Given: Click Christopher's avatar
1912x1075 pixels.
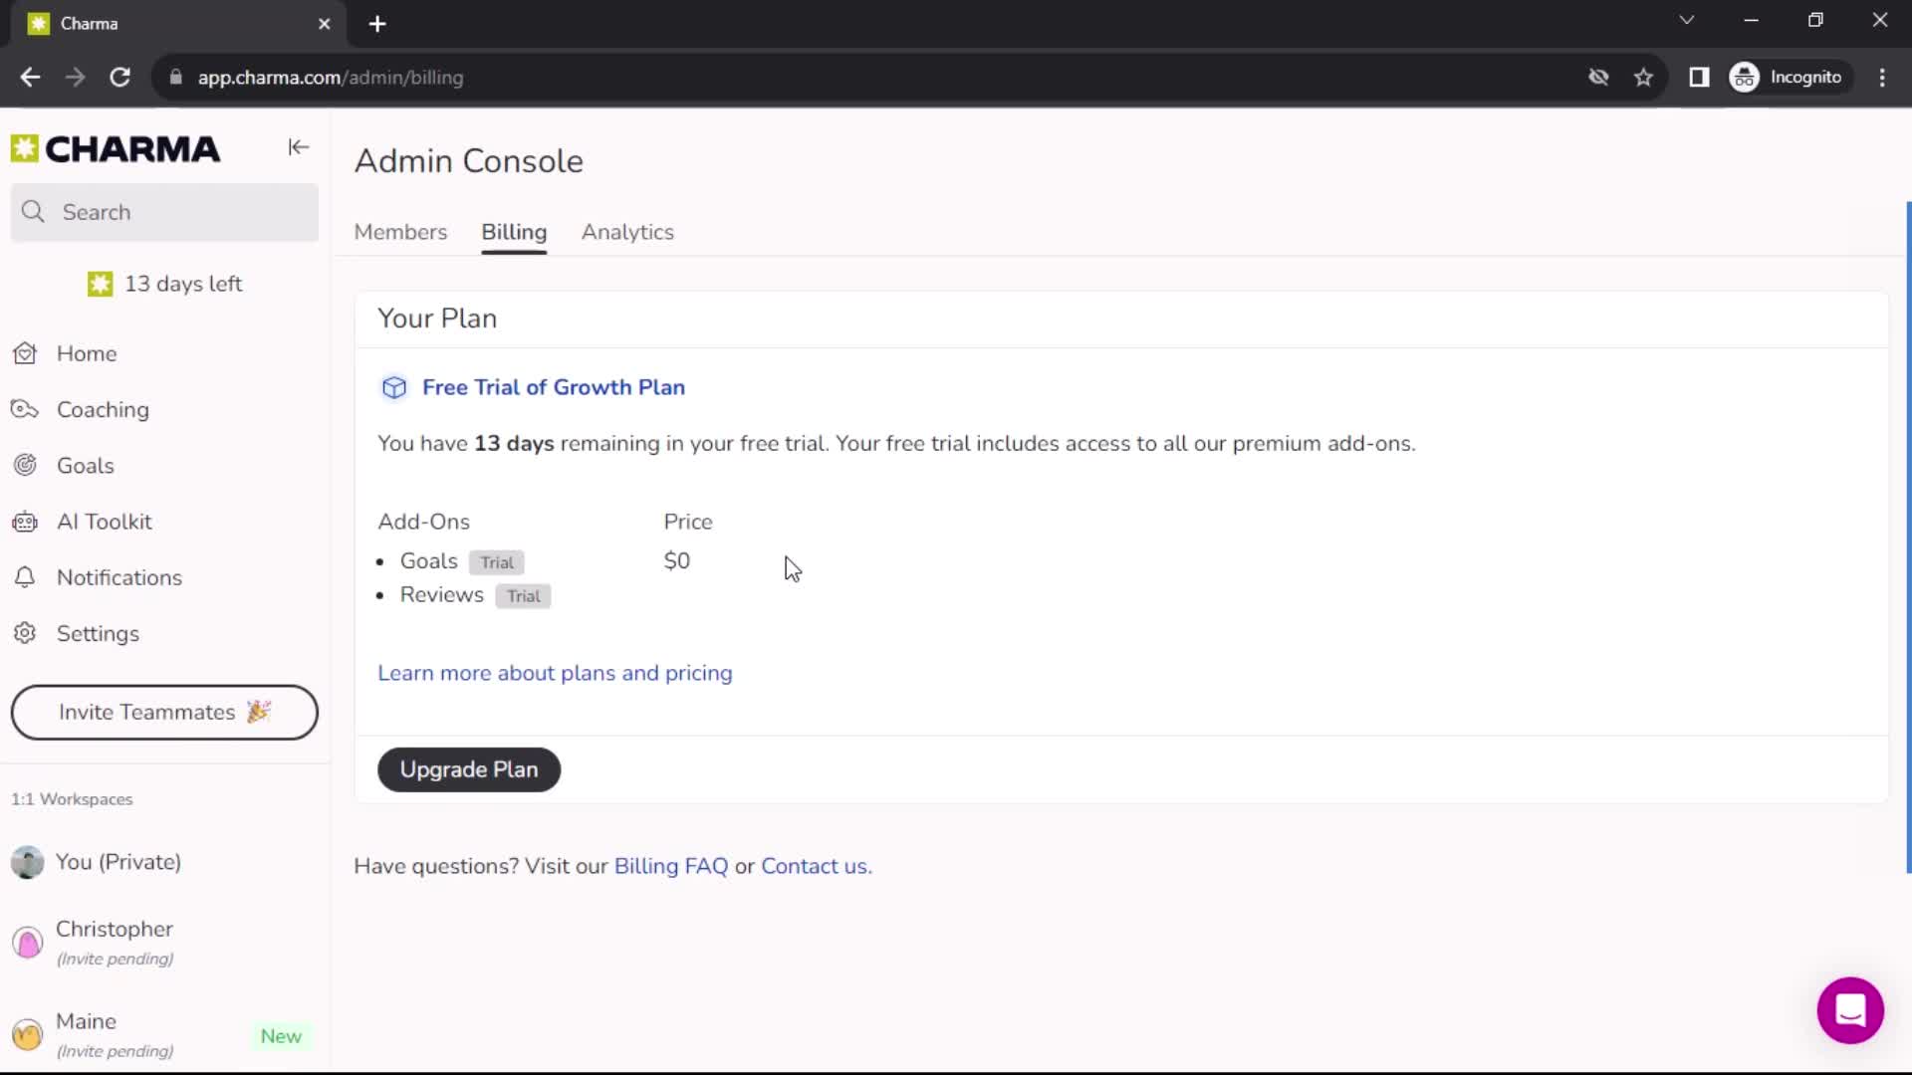Looking at the screenshot, I should tap(28, 942).
